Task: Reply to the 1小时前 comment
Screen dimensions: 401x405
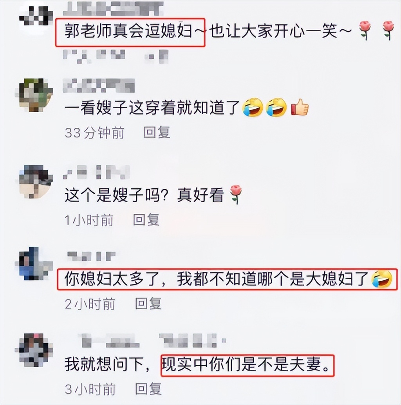Action: 146,220
